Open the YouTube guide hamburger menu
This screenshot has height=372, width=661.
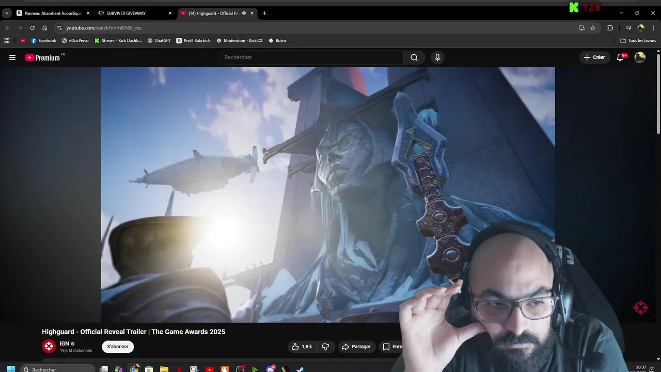pyautogui.click(x=12, y=57)
